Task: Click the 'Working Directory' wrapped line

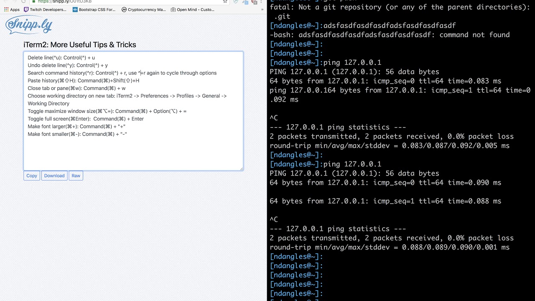Action: point(48,104)
